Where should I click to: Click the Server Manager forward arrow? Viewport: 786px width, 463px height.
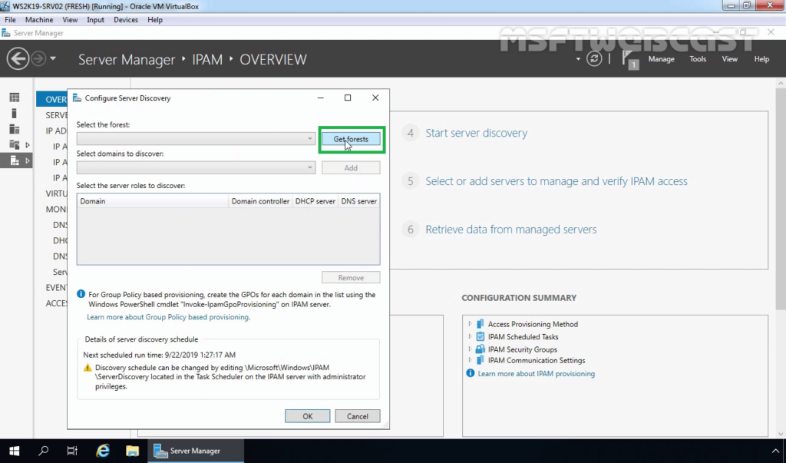coord(38,59)
